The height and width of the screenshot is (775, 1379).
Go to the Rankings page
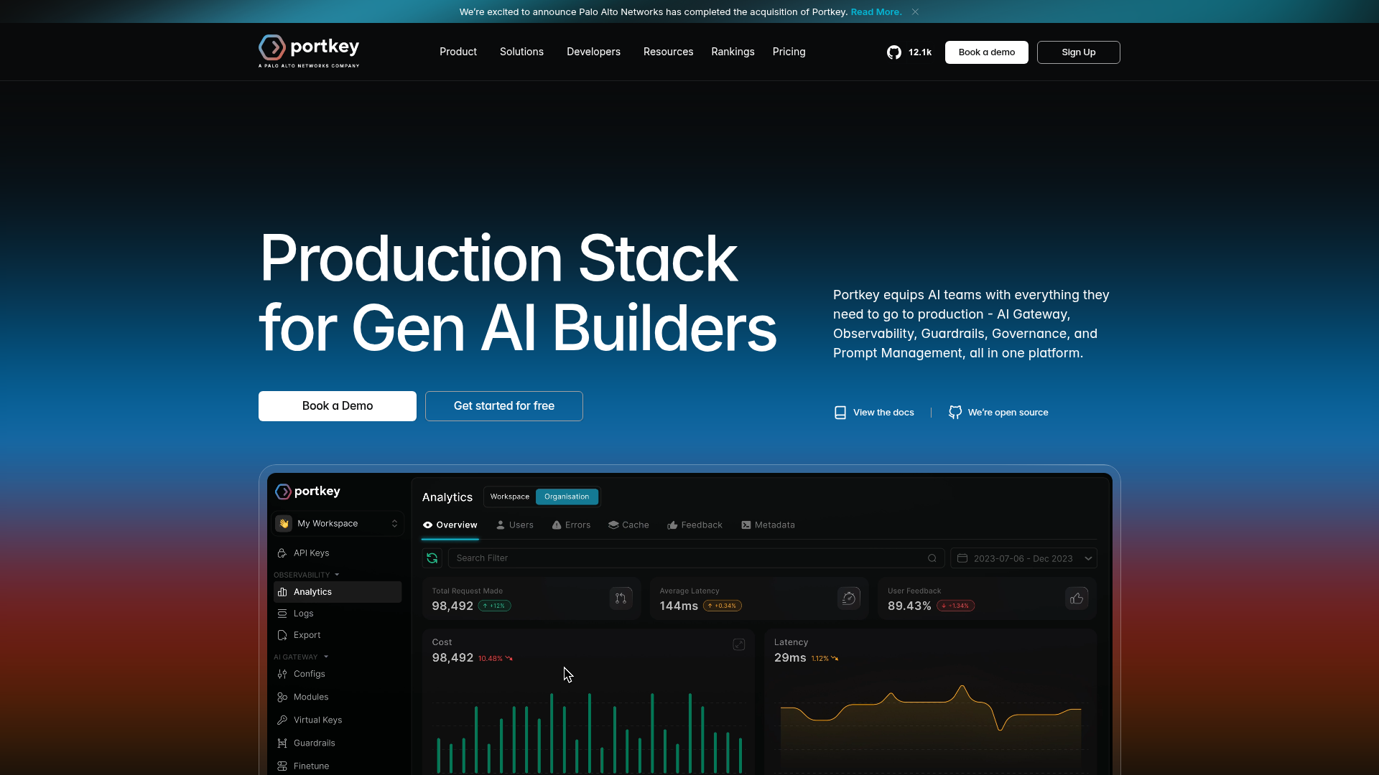click(x=733, y=52)
